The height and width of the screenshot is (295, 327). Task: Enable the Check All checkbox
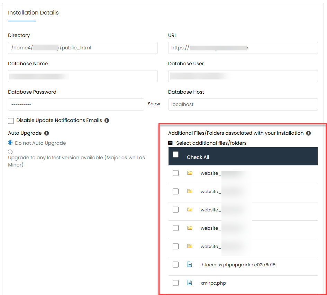tap(175, 154)
